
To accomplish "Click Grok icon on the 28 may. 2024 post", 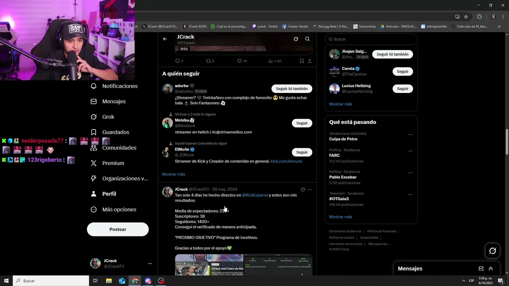I will point(303,189).
